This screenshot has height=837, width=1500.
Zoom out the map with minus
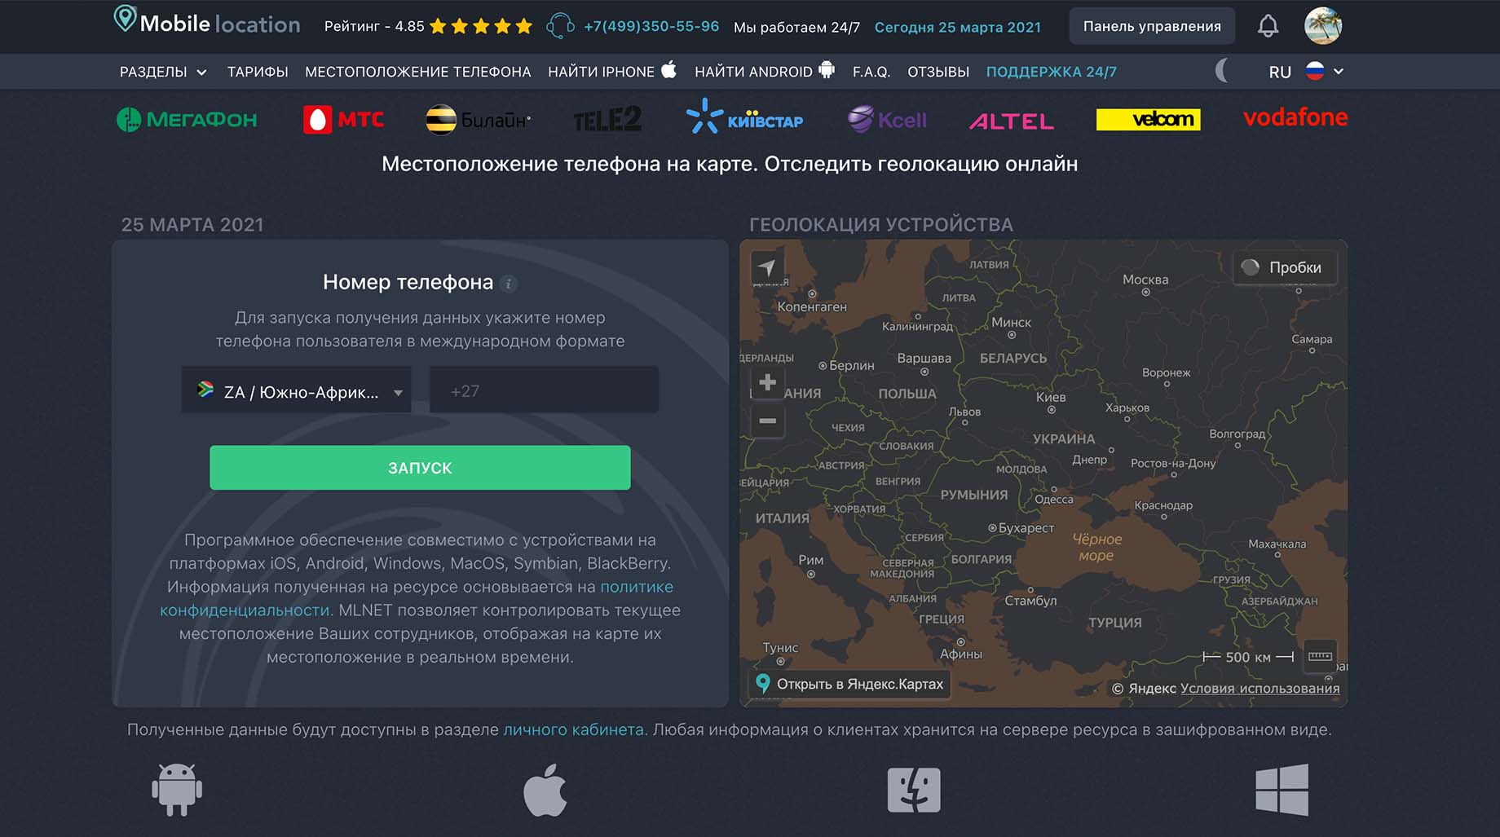coord(767,421)
